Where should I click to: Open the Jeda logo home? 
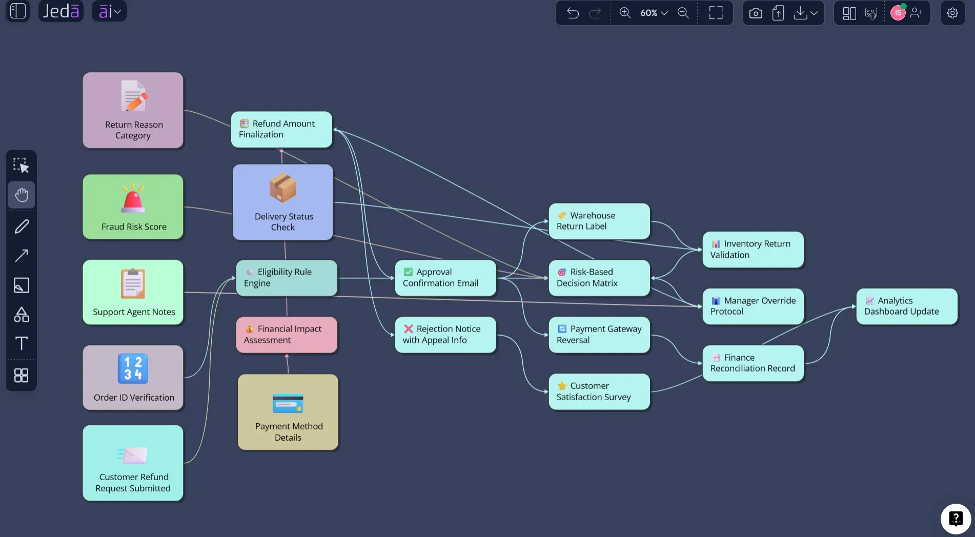click(61, 11)
